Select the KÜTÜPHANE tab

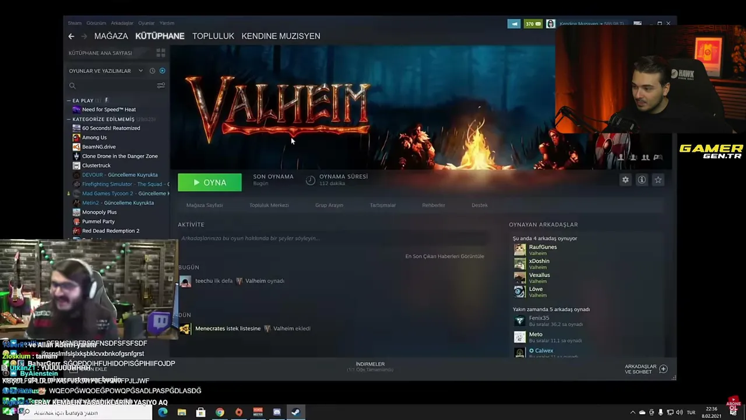(160, 36)
